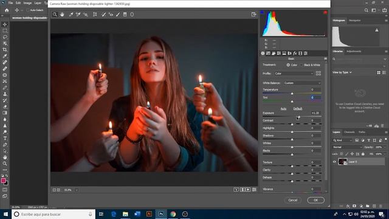Switch Libraries panel to grid view
The height and width of the screenshot is (219, 389).
click(379, 72)
